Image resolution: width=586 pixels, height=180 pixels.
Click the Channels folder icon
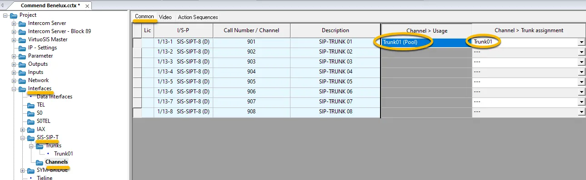click(x=40, y=162)
